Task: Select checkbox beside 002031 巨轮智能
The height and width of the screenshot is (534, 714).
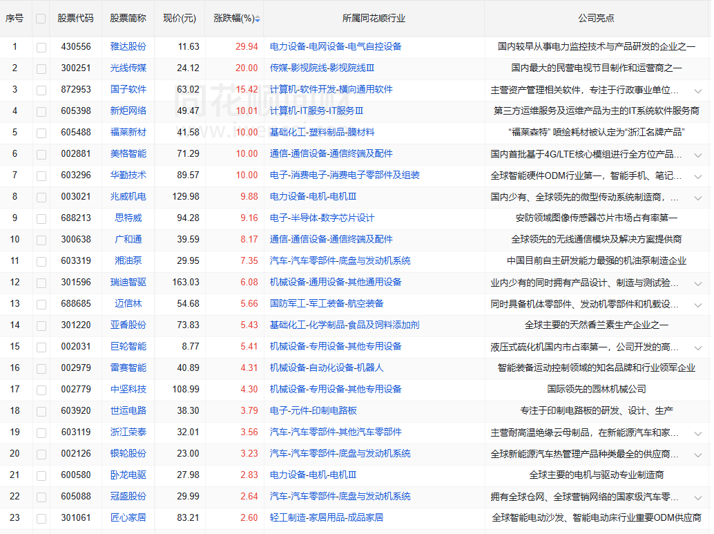Action: (x=41, y=347)
